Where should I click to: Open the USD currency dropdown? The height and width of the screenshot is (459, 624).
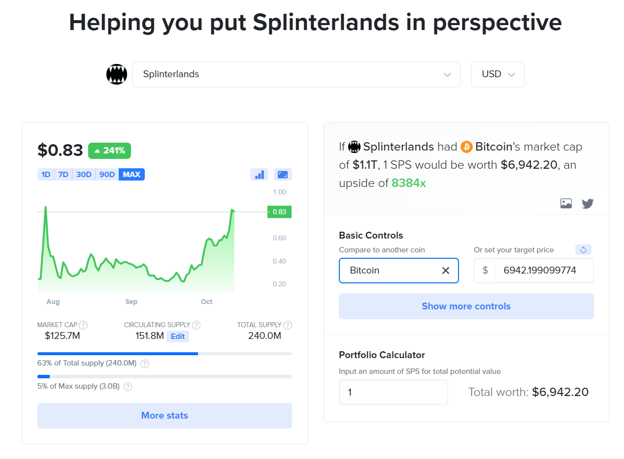pos(498,74)
